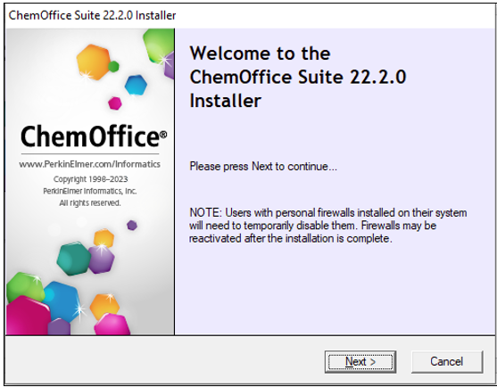Click the registered trademark symbol after ChemOffice

point(163,135)
